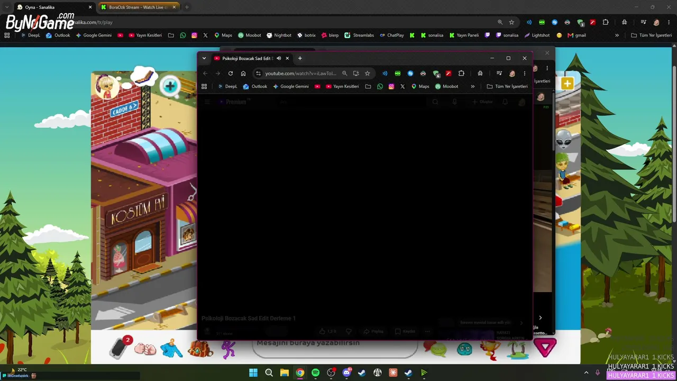Open the palm island icon in Sanalika
Screen dimensions: 677x381
(x=517, y=349)
